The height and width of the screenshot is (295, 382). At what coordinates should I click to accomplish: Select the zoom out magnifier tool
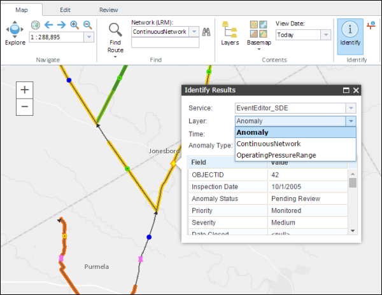coord(87,25)
